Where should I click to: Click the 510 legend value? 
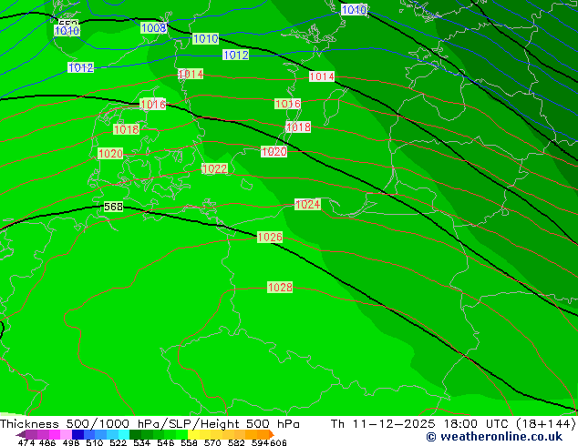tap(95, 442)
